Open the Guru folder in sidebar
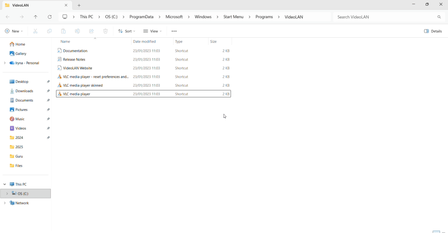The width and height of the screenshot is (448, 233). click(x=16, y=156)
